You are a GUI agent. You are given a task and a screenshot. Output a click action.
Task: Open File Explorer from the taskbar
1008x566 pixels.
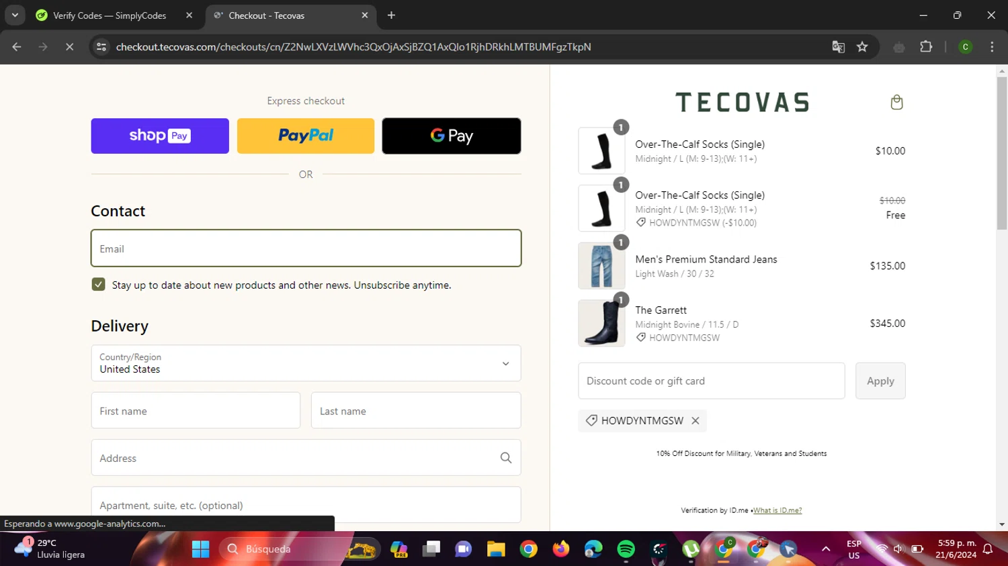[496, 549]
